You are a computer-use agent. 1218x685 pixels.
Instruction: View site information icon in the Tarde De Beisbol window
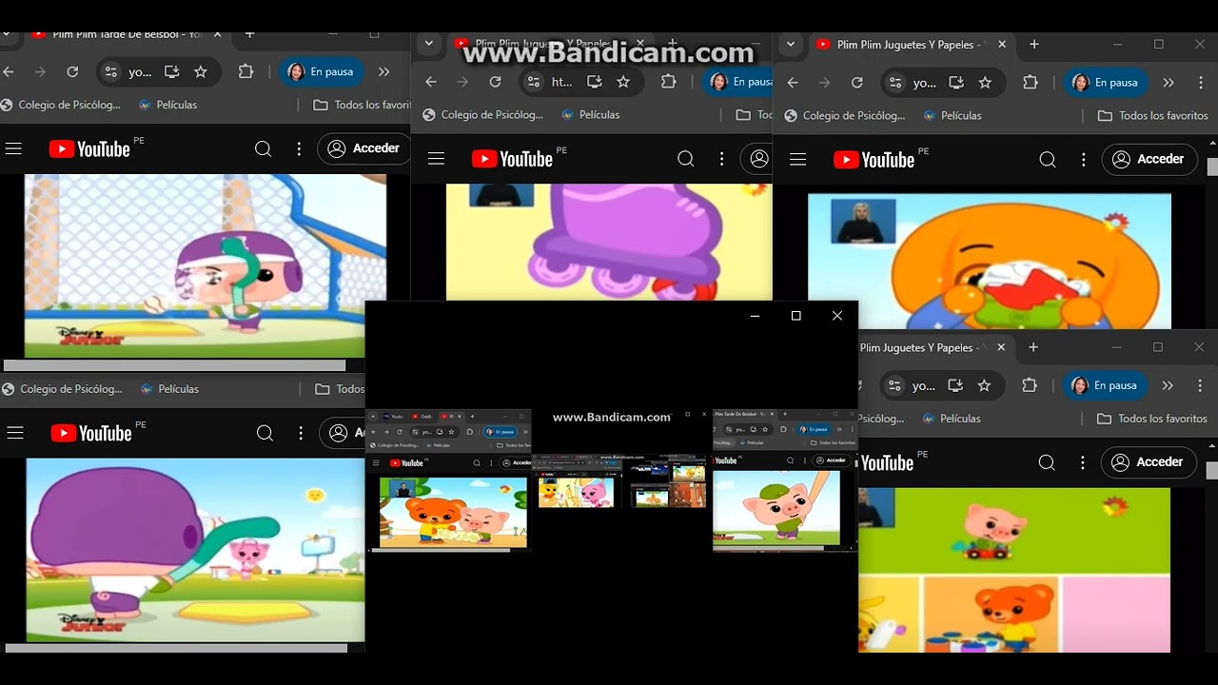point(111,71)
